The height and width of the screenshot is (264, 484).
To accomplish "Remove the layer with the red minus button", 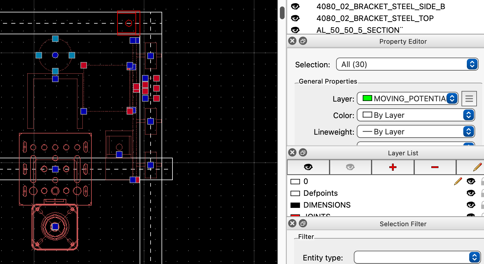I will click(x=435, y=167).
